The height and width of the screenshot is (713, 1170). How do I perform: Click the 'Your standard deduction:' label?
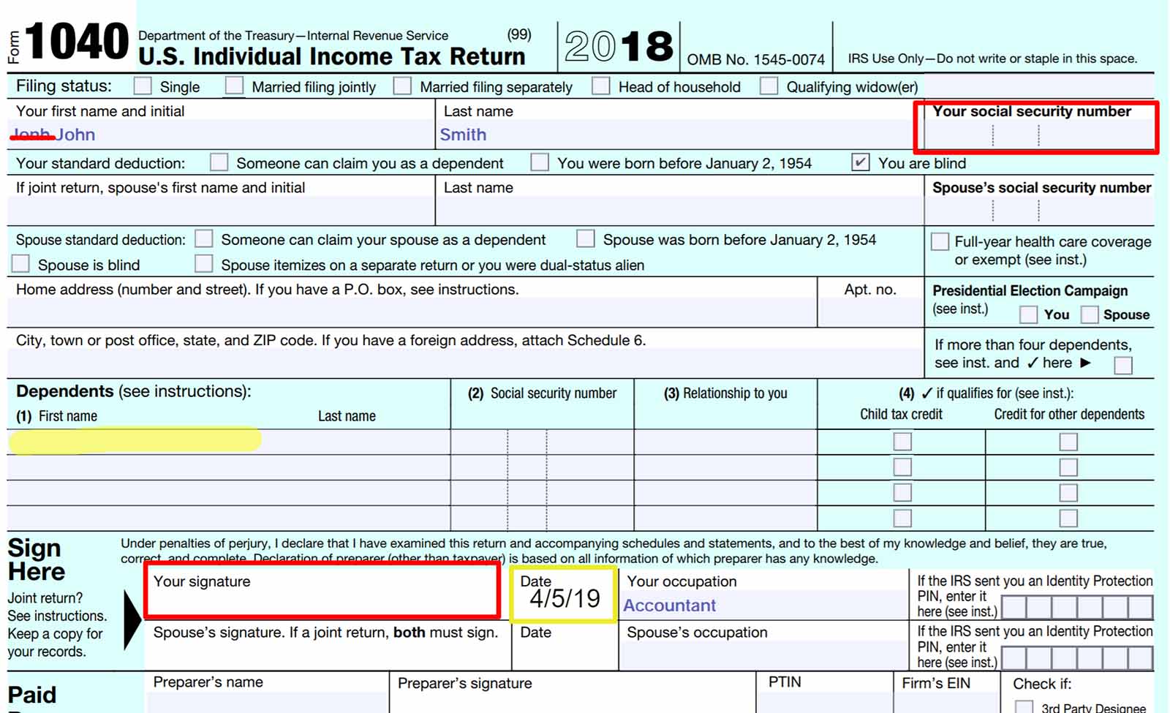[x=100, y=163]
